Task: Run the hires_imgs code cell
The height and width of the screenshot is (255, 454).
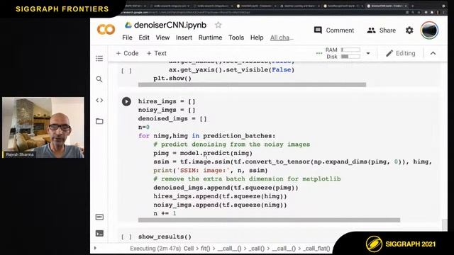Action: pos(126,101)
